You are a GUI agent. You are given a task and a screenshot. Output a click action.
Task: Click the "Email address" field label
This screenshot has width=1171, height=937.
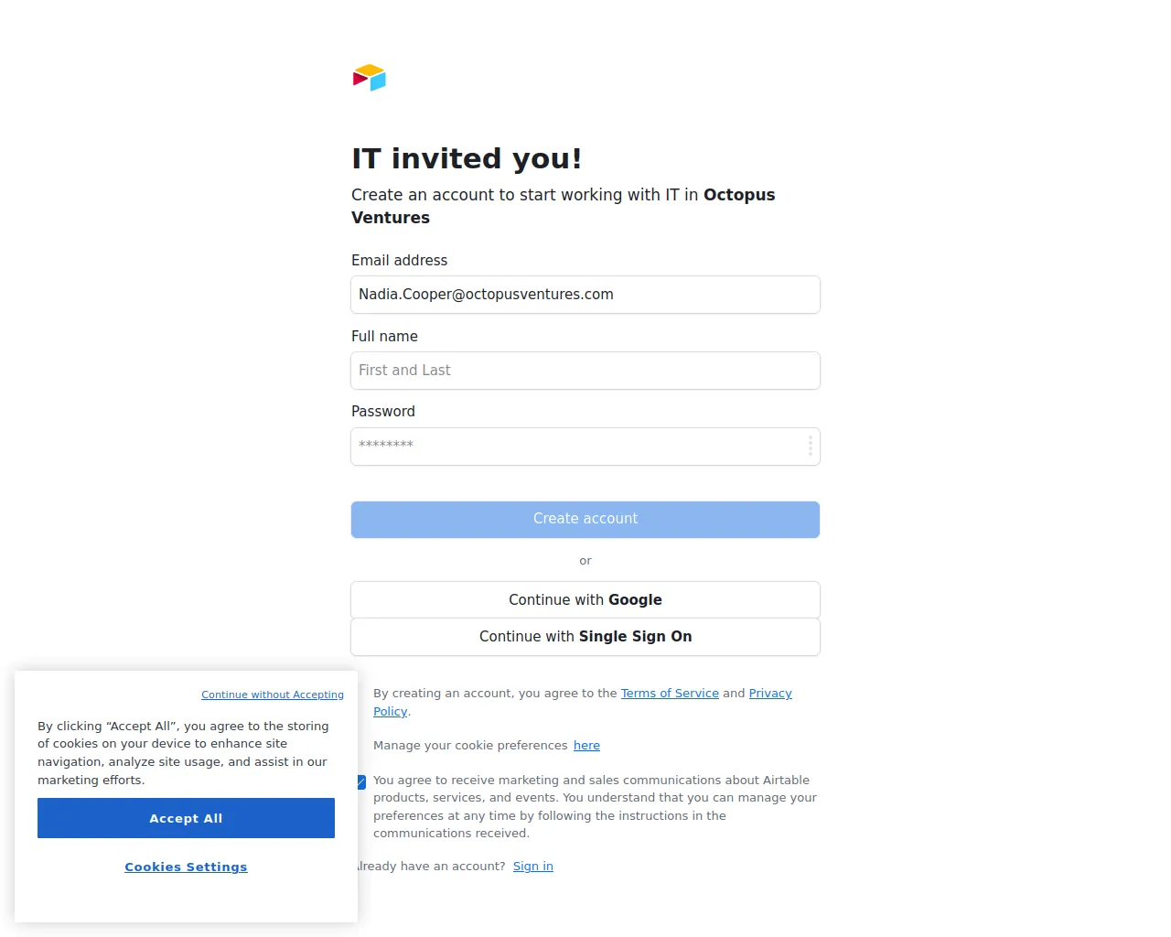(x=400, y=261)
